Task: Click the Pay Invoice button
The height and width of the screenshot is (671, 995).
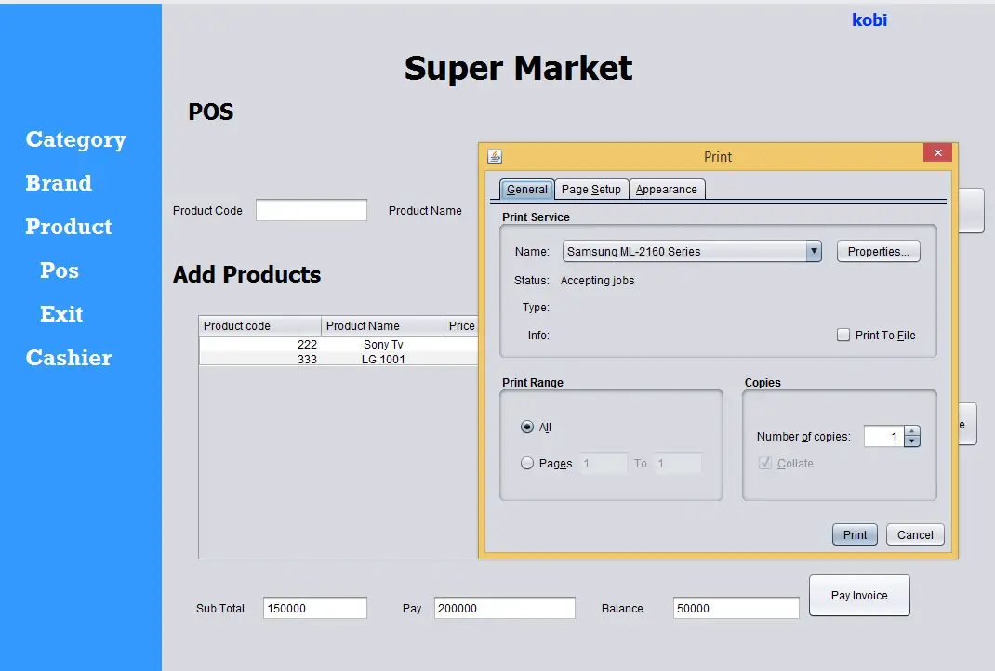Action: tap(858, 596)
